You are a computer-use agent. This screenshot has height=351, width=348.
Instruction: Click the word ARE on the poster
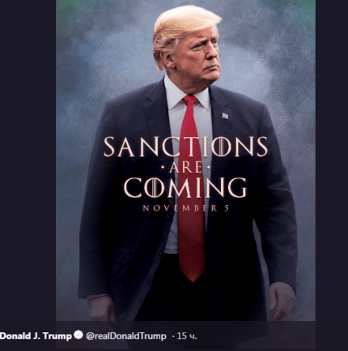pos(185,168)
